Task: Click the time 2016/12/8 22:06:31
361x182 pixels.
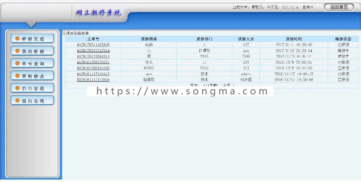Action: pyautogui.click(x=294, y=62)
